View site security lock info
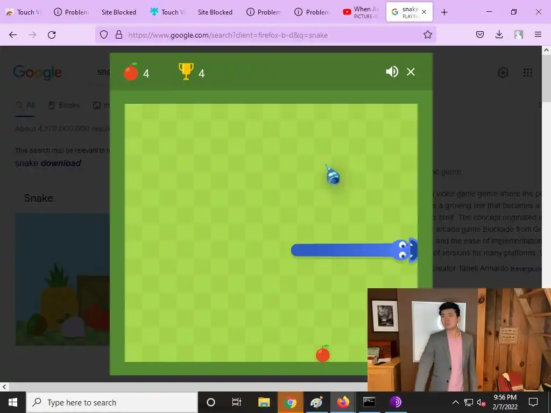Image resolution: width=551 pixels, height=413 pixels. pyautogui.click(x=119, y=35)
